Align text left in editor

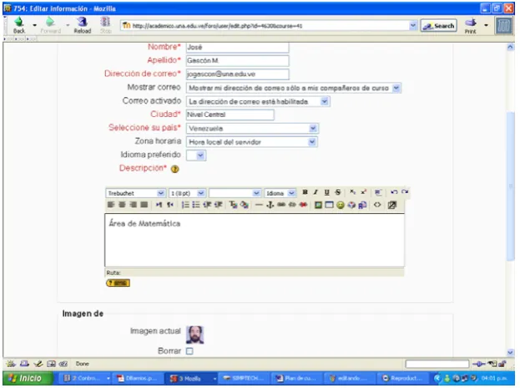(111, 205)
